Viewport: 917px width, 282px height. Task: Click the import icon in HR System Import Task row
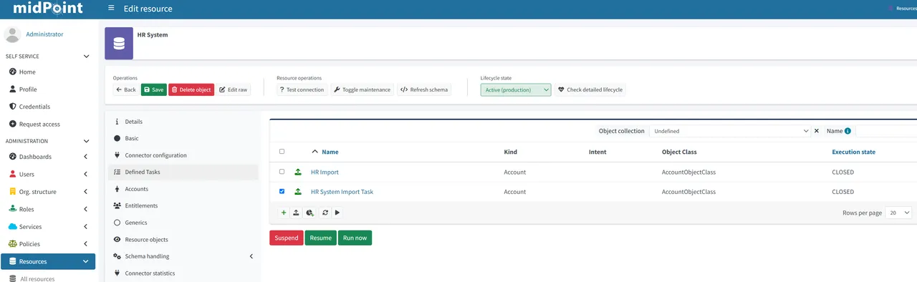(x=298, y=192)
